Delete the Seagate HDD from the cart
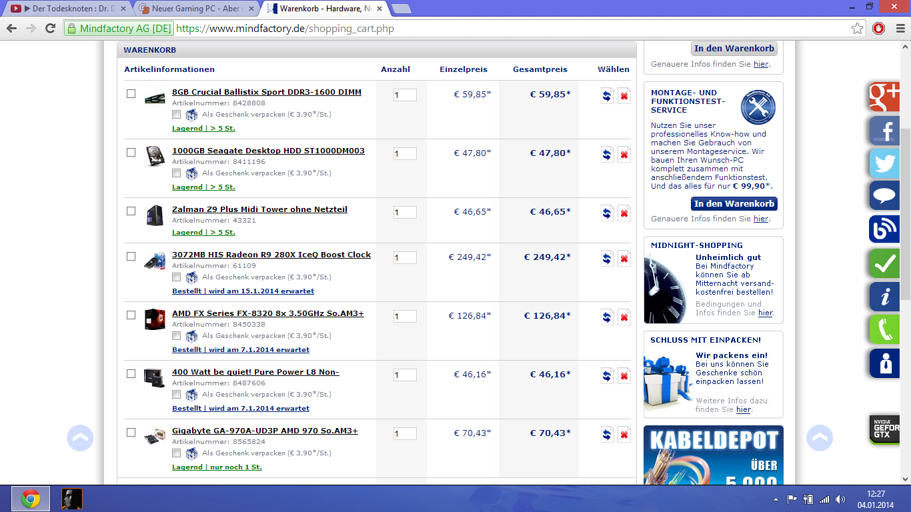Image resolution: width=911 pixels, height=512 pixels. pyautogui.click(x=624, y=155)
